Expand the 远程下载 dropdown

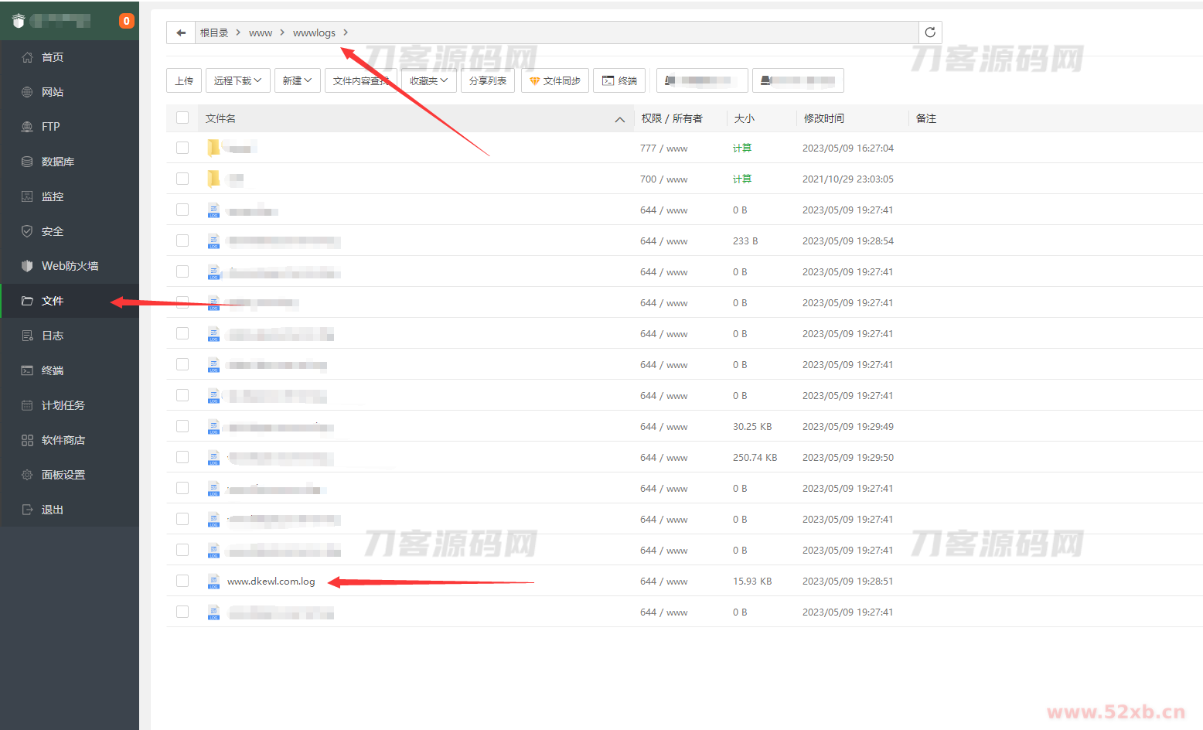(x=237, y=80)
